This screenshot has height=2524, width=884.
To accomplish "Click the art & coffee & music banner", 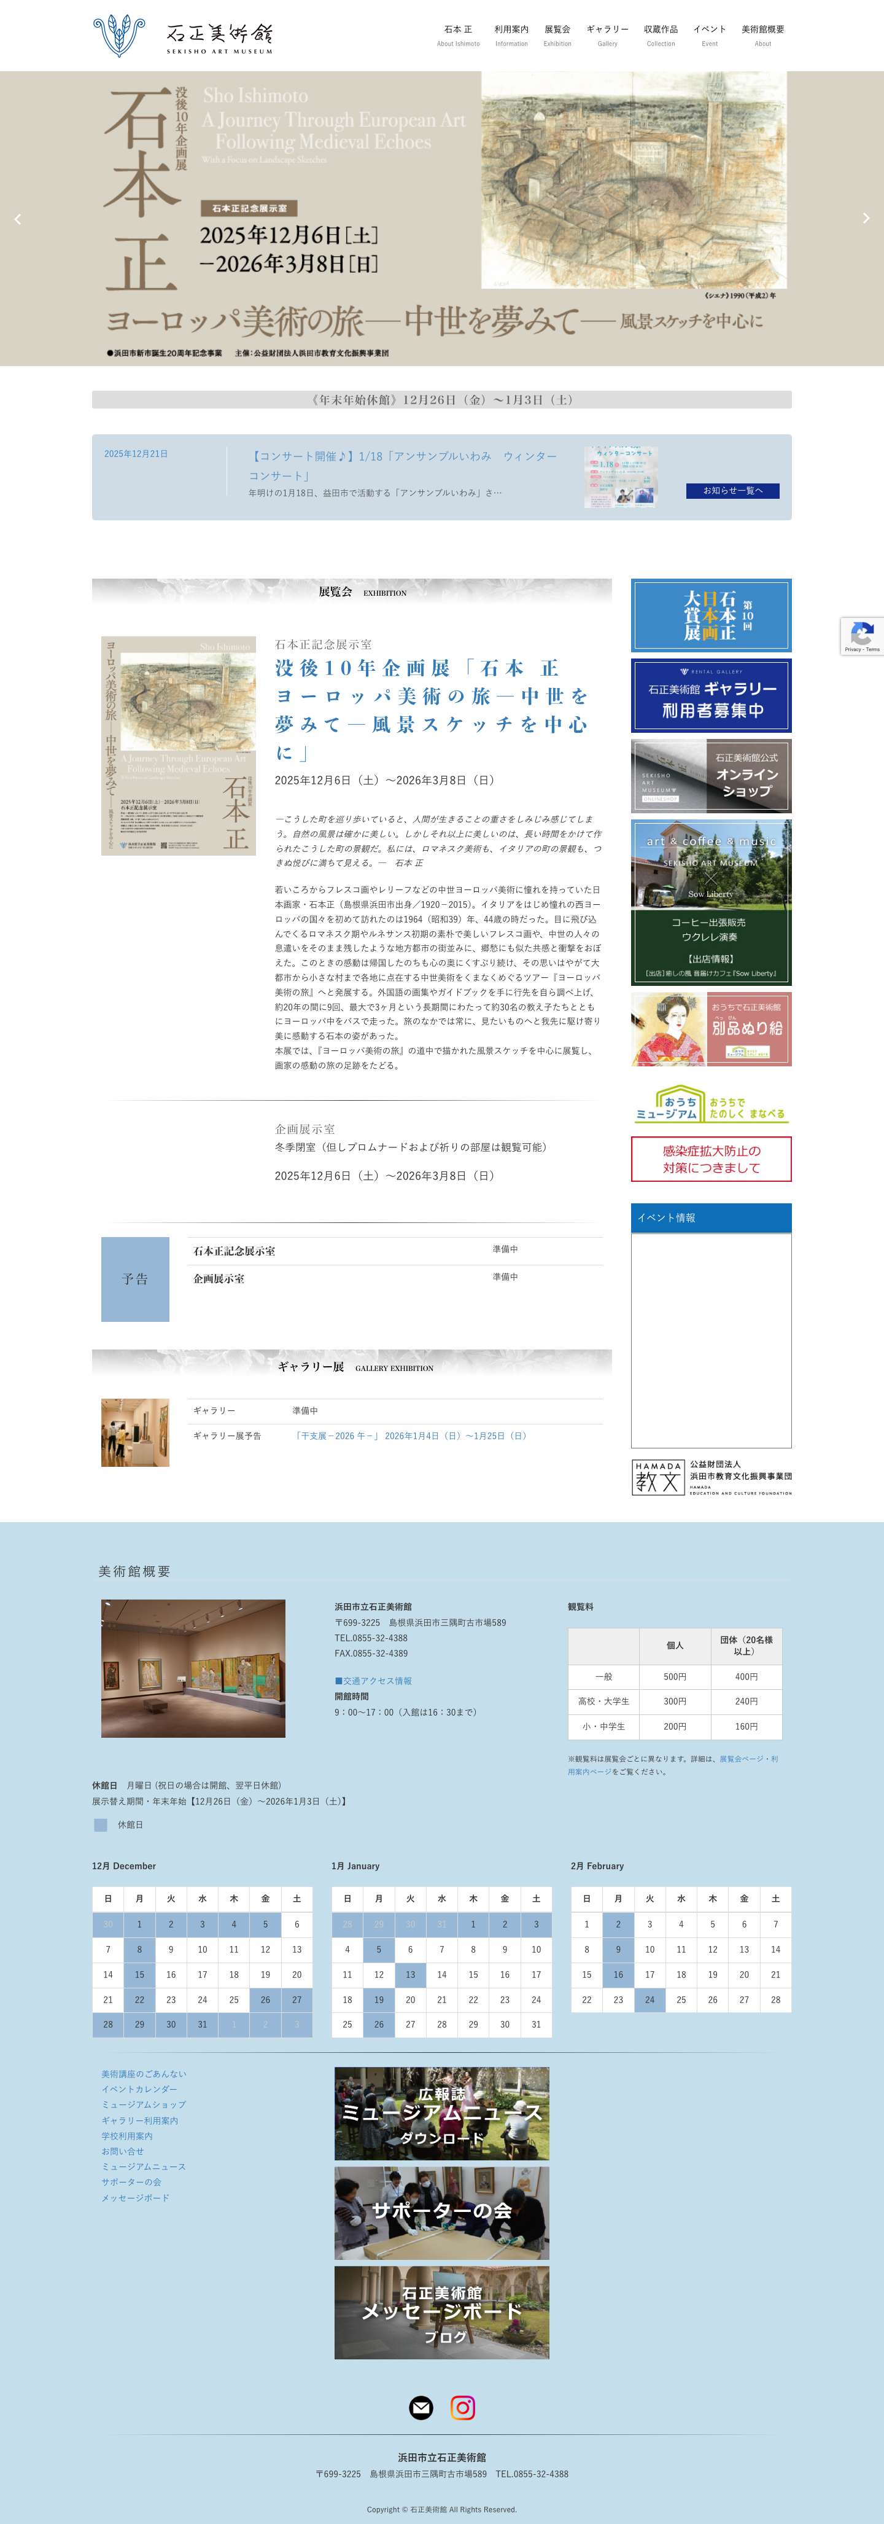I will [x=711, y=902].
